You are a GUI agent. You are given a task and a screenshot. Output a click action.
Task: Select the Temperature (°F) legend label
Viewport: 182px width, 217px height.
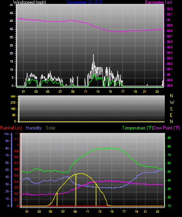tap(137, 128)
